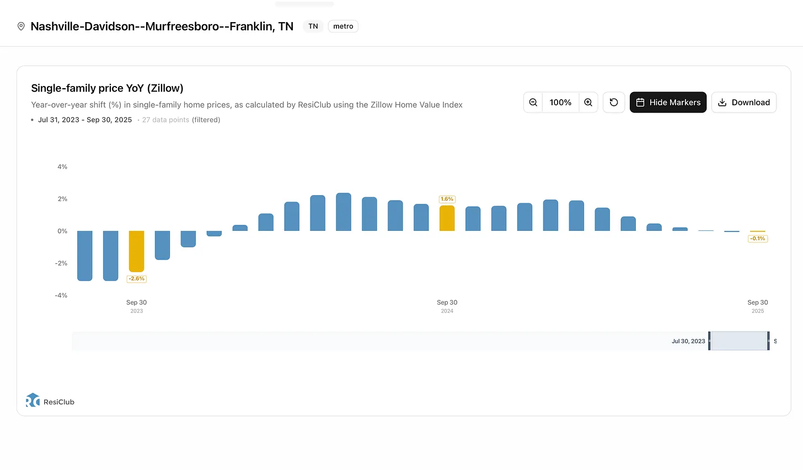
Task: Reset the chart view with the rotate arrow icon
Action: [x=614, y=102]
